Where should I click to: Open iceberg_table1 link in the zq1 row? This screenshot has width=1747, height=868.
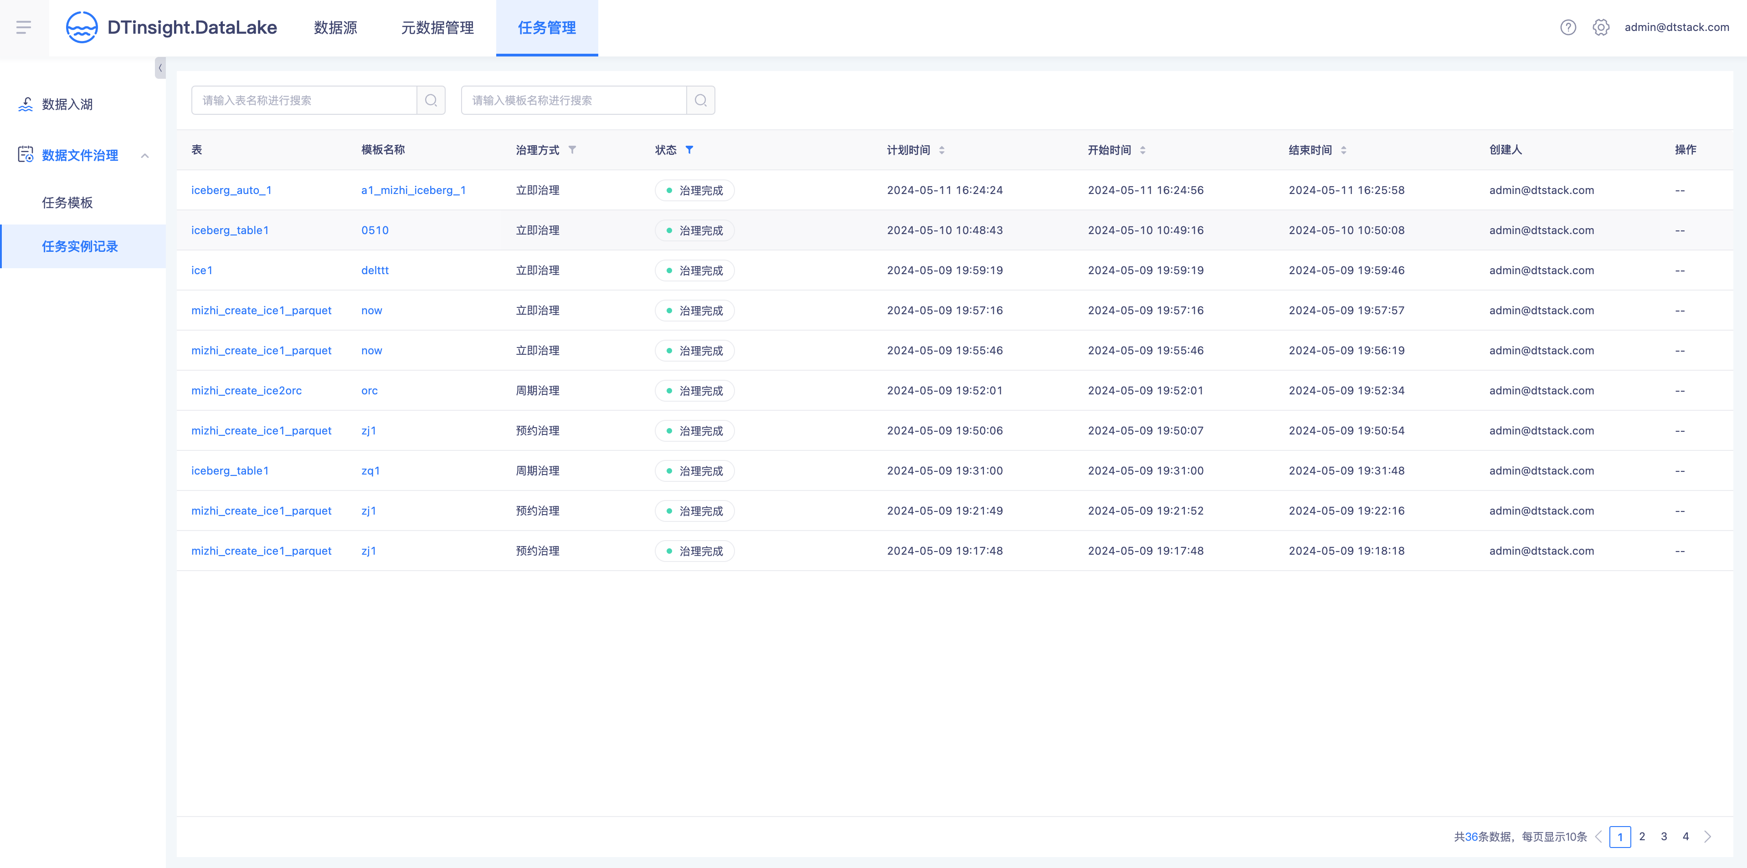coord(230,471)
